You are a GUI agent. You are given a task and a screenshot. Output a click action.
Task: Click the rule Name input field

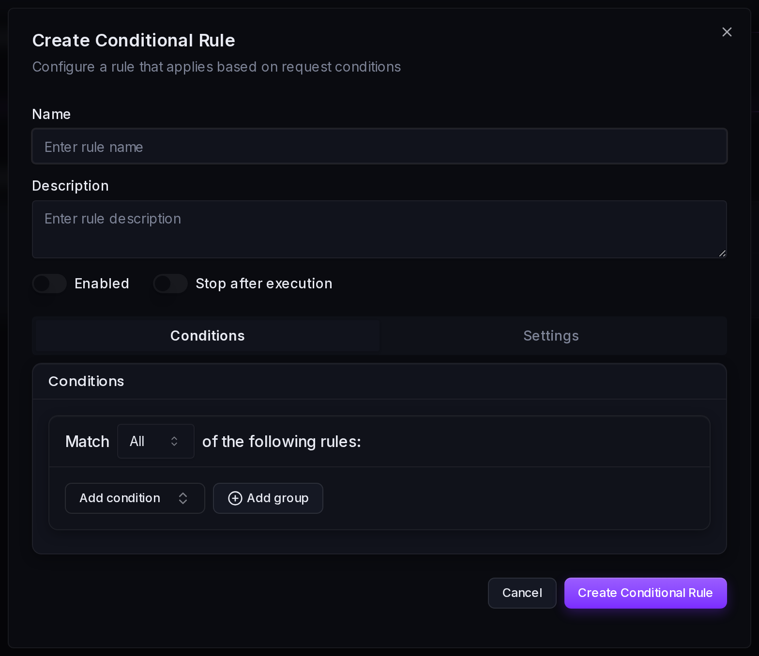pyautogui.click(x=379, y=146)
